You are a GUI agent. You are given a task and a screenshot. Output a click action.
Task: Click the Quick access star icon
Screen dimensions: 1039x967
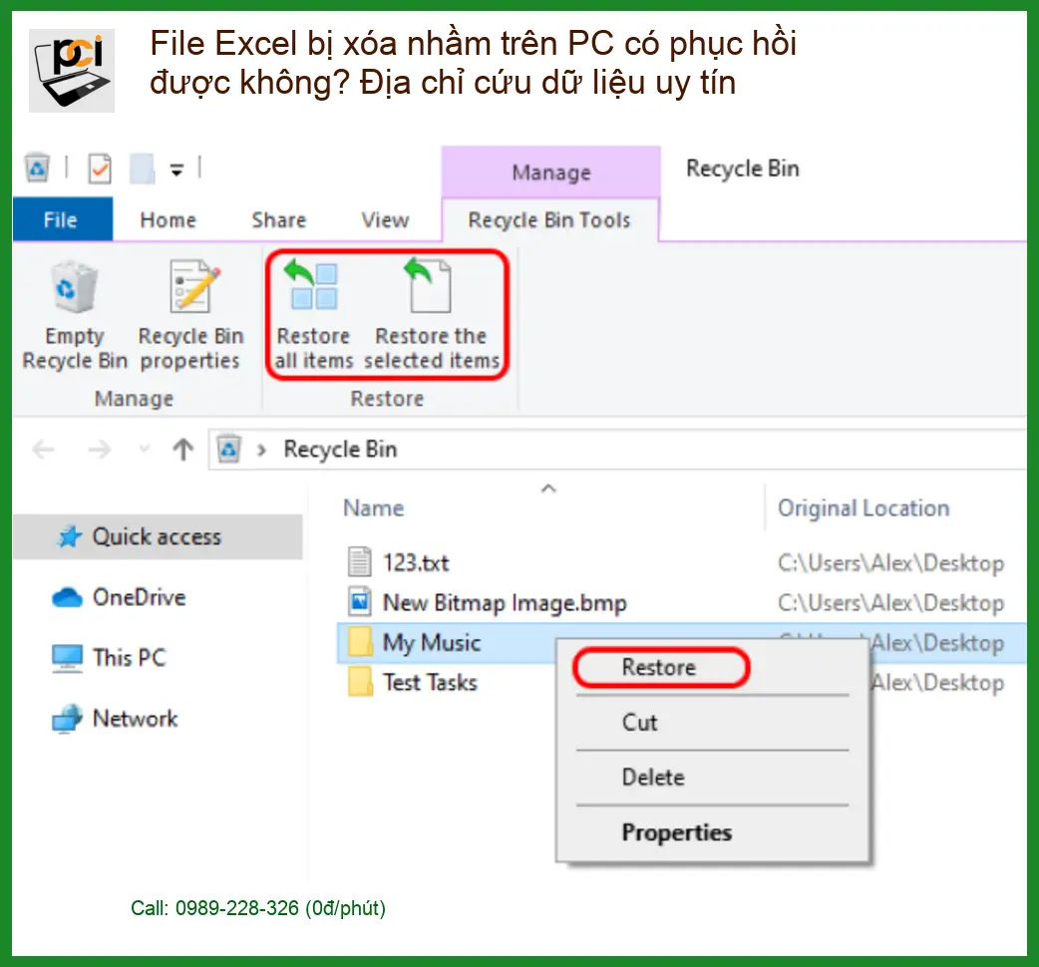tap(70, 536)
